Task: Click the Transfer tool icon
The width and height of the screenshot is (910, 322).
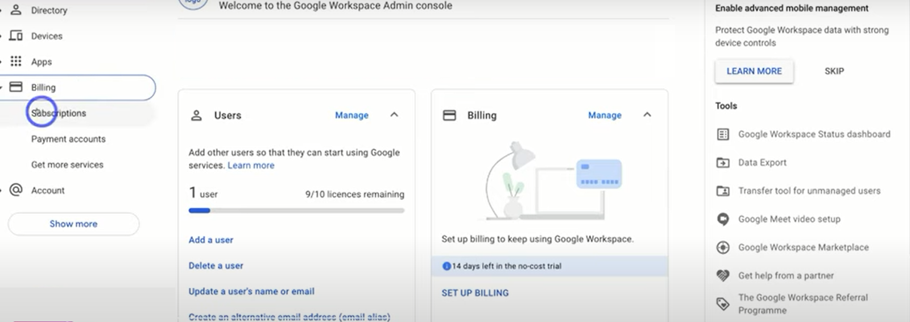Action: [x=723, y=191]
